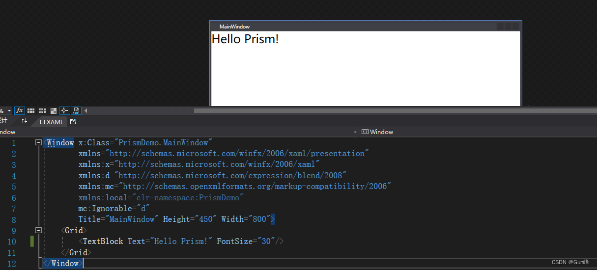Click the horizontal scrollbar left arrow
This screenshot has width=597, height=270.
(x=86, y=111)
